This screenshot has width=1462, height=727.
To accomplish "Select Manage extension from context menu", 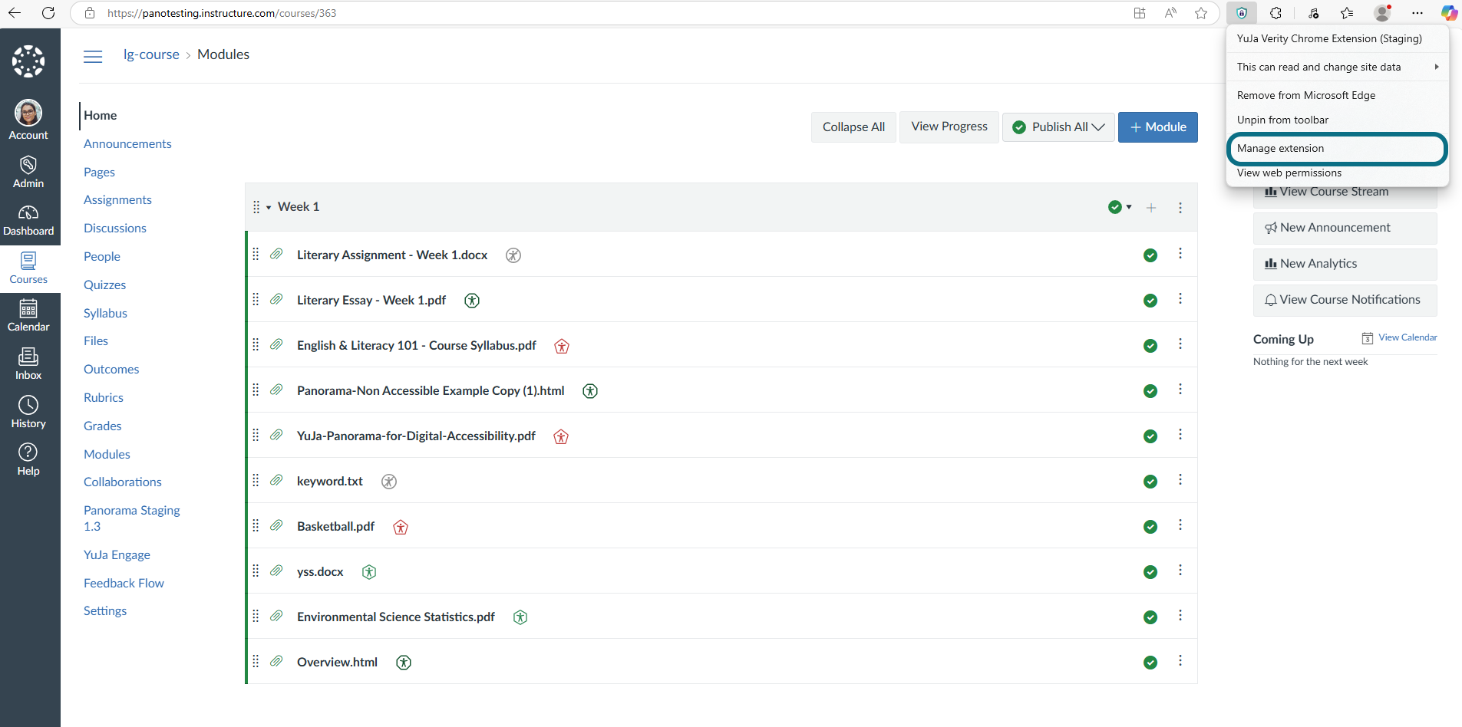I will [1338, 148].
